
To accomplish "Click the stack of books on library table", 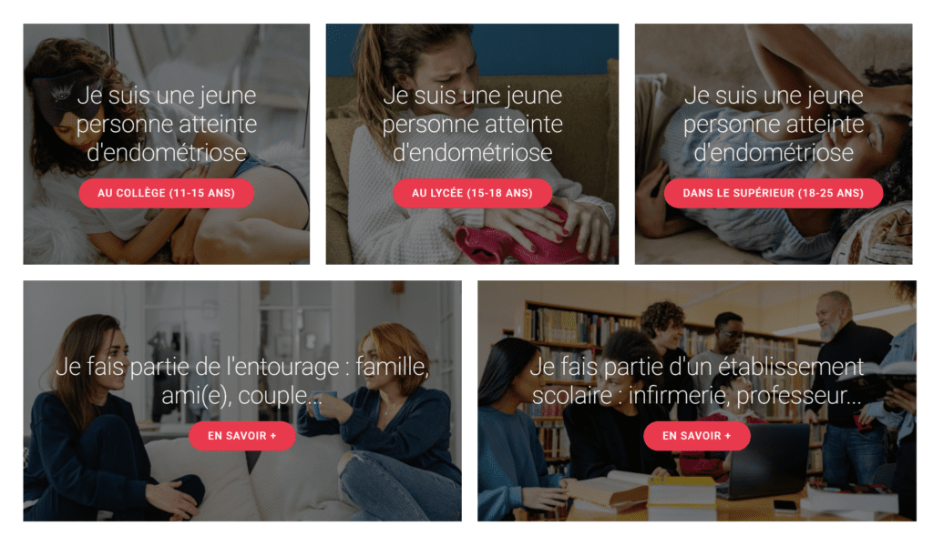I will (x=682, y=496).
